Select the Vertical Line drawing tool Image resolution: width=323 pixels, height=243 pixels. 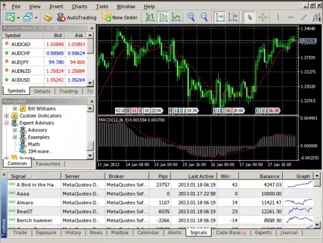point(278,18)
